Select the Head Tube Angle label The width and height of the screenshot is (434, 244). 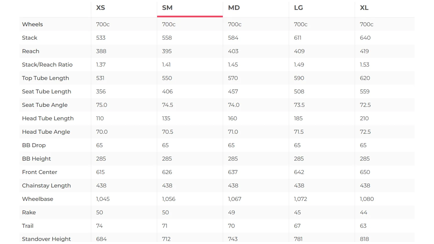tap(46, 132)
